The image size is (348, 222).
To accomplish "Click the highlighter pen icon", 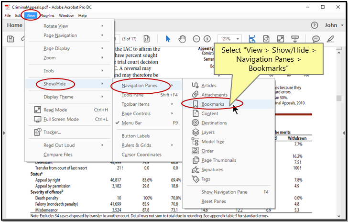I will coord(330,39).
